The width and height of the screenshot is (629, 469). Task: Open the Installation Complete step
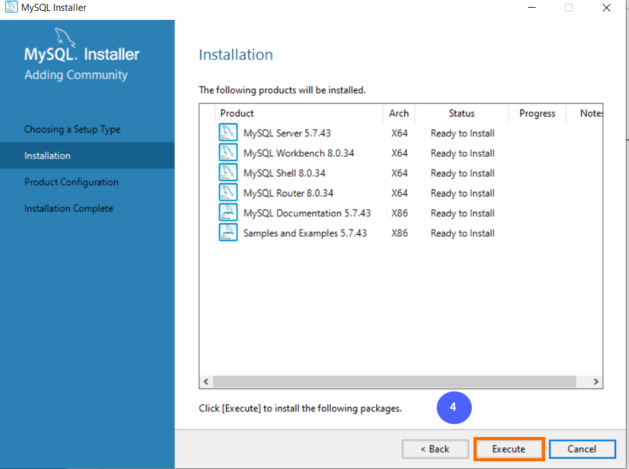click(68, 209)
